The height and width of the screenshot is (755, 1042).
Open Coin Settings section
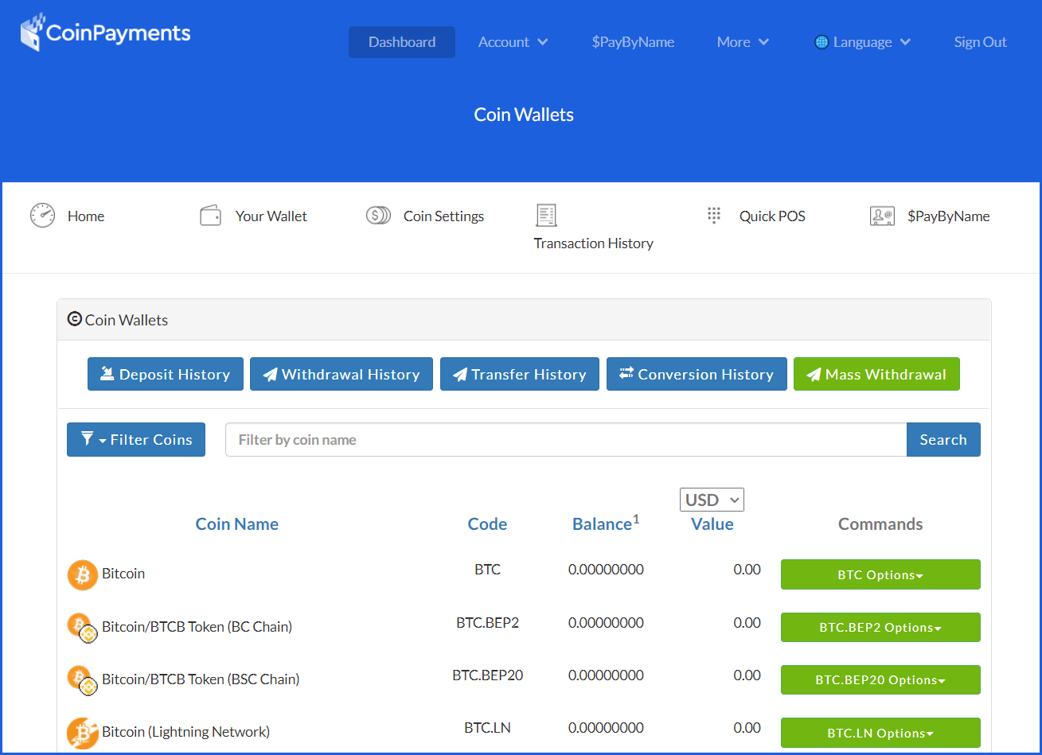pos(443,216)
